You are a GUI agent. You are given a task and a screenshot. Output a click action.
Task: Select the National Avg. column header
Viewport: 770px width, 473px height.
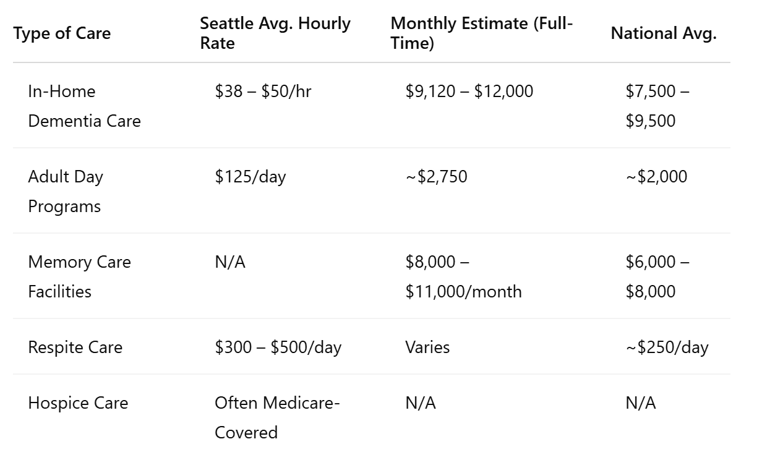[664, 33]
